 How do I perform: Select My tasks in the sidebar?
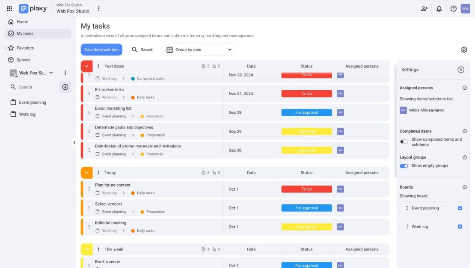tap(26, 33)
